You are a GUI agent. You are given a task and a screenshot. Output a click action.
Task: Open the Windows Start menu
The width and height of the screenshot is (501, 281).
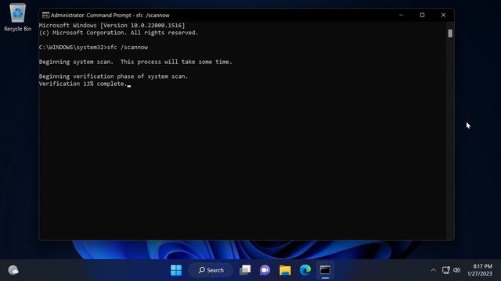pyautogui.click(x=176, y=270)
